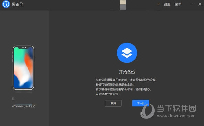The image size is (204, 126).
Task: Select the iPhone device thumbnail
Action: coord(23,68)
